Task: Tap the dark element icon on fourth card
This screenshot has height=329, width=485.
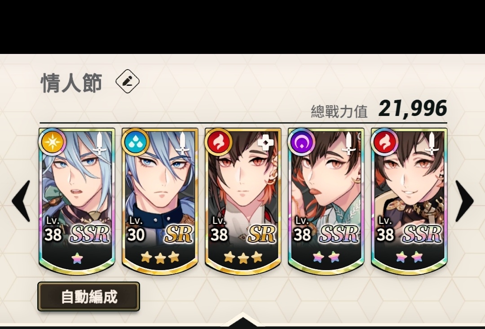Action: coord(302,142)
